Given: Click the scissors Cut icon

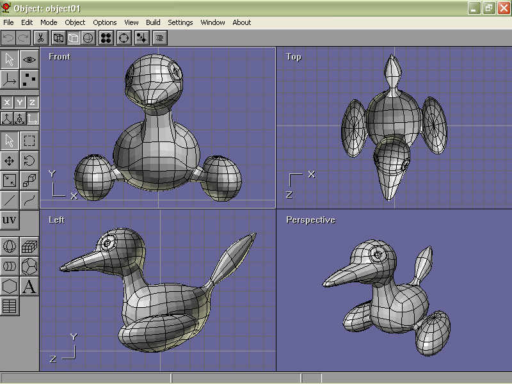Looking at the screenshot, I should 41,38.
